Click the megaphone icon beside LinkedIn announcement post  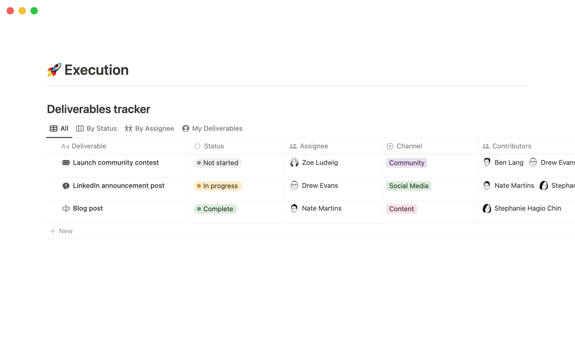pyautogui.click(x=66, y=185)
